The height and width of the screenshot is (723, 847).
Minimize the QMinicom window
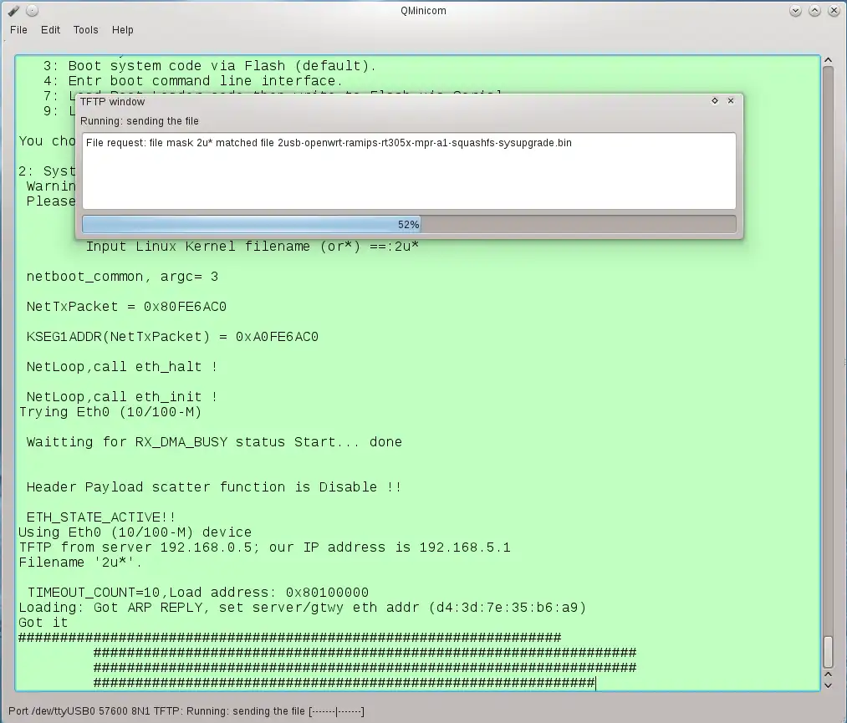coord(795,10)
